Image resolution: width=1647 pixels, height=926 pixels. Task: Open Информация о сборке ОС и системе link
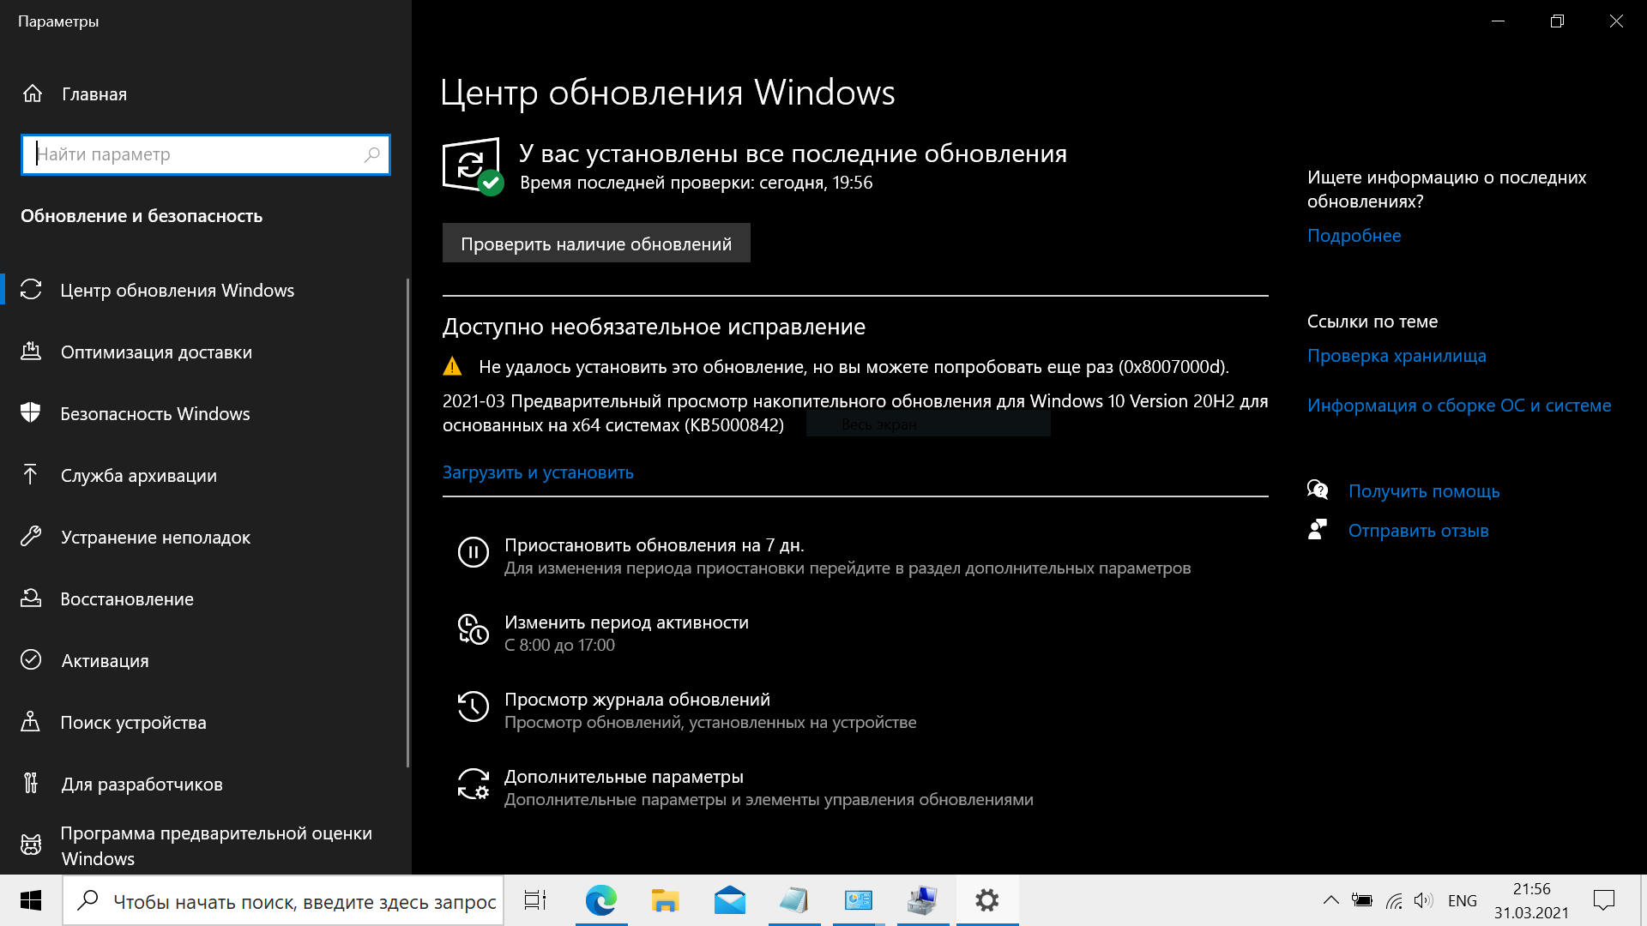(x=1459, y=406)
